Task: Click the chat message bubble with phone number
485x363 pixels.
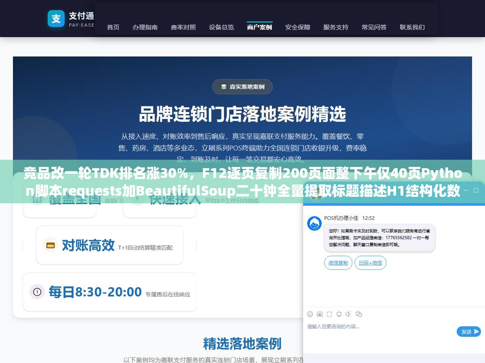Action: (x=380, y=238)
